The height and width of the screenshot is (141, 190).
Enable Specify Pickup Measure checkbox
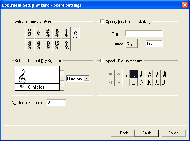(102, 61)
